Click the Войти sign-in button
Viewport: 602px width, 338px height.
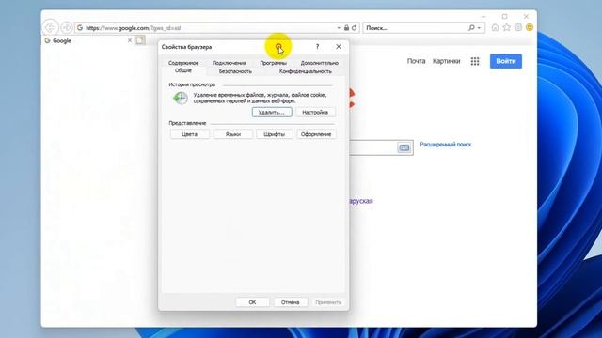click(506, 61)
